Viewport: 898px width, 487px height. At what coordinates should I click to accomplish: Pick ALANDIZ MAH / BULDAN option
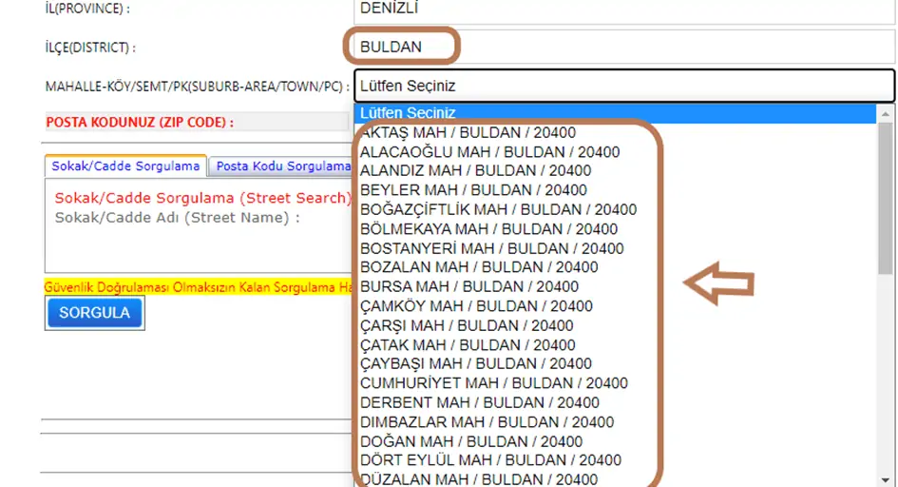click(475, 171)
